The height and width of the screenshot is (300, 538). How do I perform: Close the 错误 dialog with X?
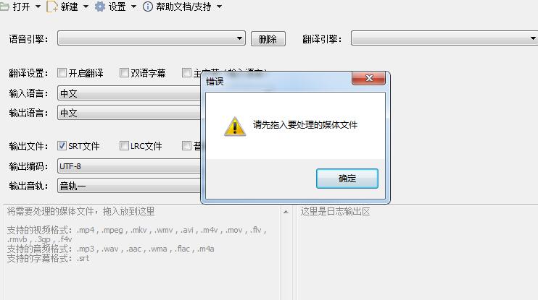369,78
